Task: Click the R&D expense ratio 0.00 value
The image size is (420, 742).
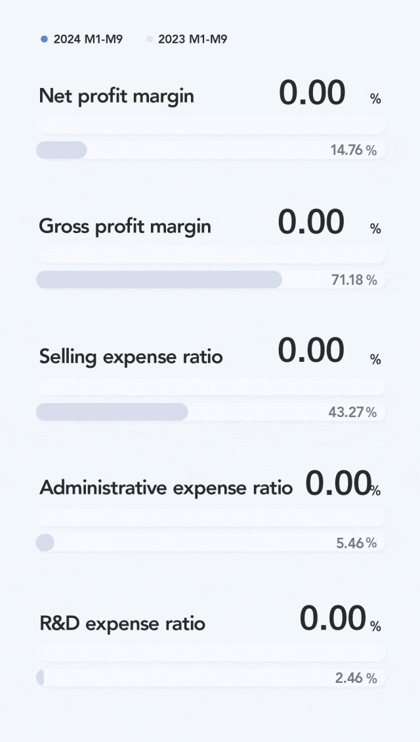Action: 333,619
